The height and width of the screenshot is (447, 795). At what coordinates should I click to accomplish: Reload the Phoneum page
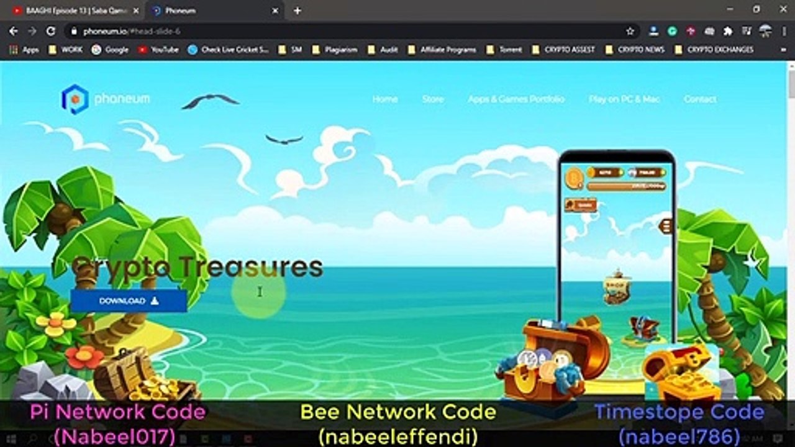[x=51, y=31]
